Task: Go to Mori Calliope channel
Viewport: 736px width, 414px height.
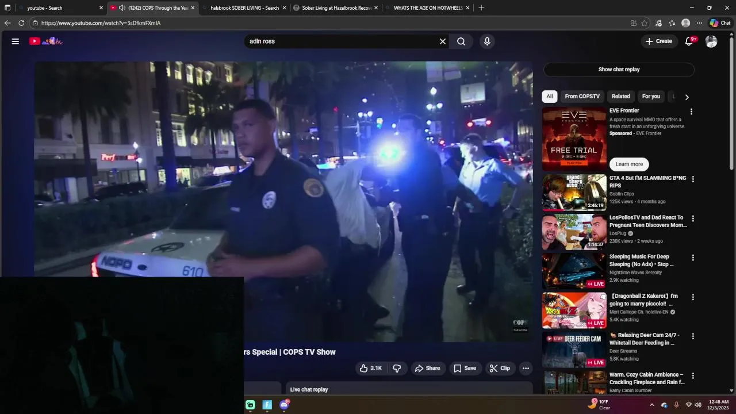Action: click(638, 312)
